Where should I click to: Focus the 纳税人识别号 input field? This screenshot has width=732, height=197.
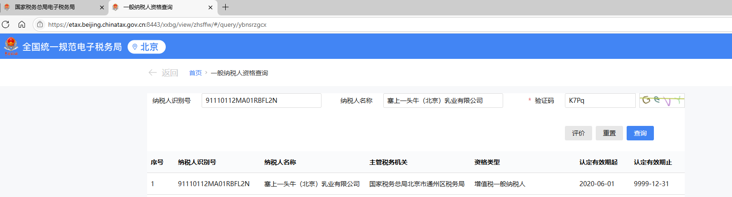(261, 101)
